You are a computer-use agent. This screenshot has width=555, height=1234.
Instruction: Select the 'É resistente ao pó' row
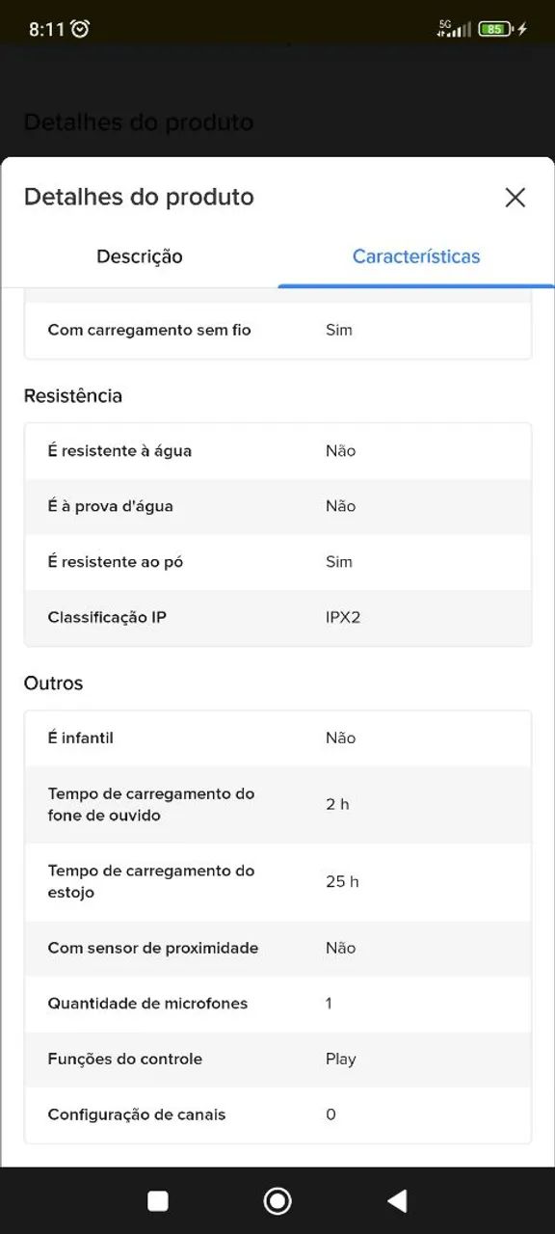tap(277, 562)
